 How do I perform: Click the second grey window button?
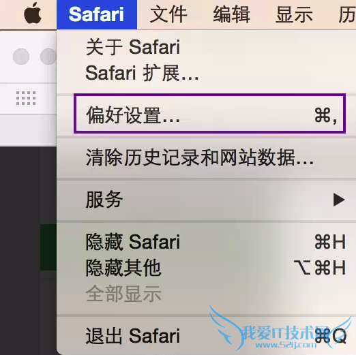(x=48, y=57)
